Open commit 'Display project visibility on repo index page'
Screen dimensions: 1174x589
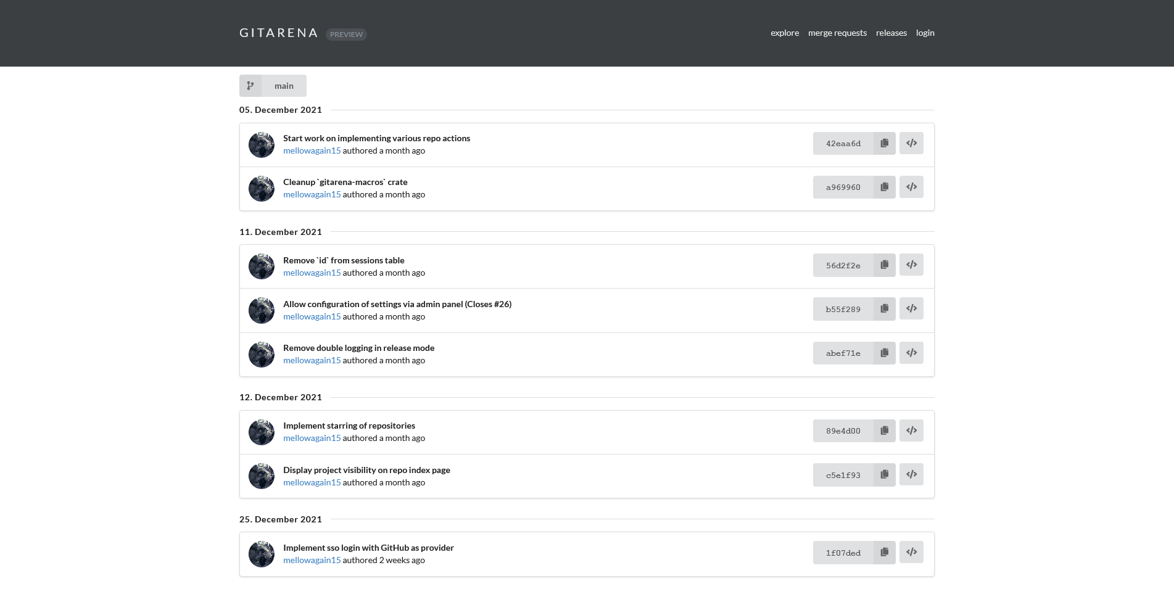pyautogui.click(x=366, y=470)
